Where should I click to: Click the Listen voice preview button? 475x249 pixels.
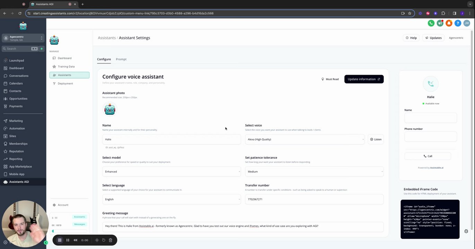point(376,139)
